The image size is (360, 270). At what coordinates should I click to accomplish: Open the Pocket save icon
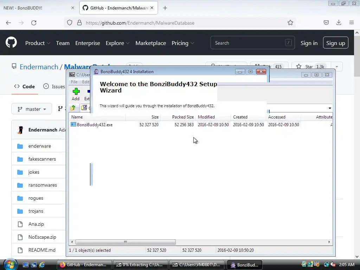click(x=326, y=22)
